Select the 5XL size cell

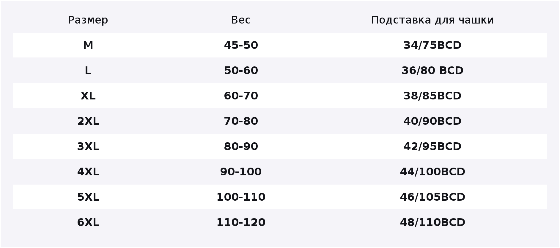pyautogui.click(x=88, y=197)
